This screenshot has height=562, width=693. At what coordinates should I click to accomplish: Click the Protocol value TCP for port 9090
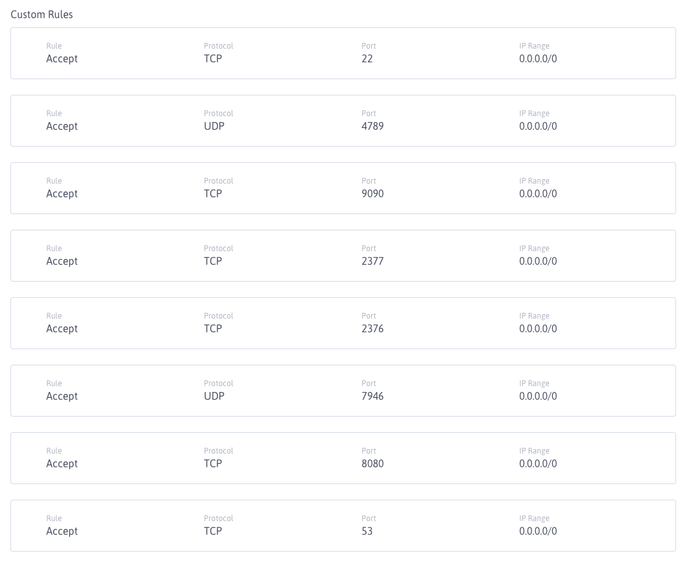(x=213, y=193)
